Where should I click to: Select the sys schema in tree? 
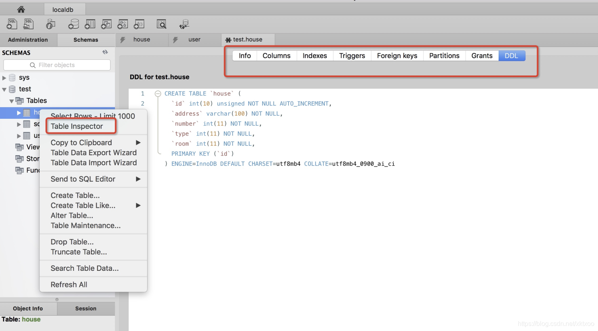[x=24, y=77]
